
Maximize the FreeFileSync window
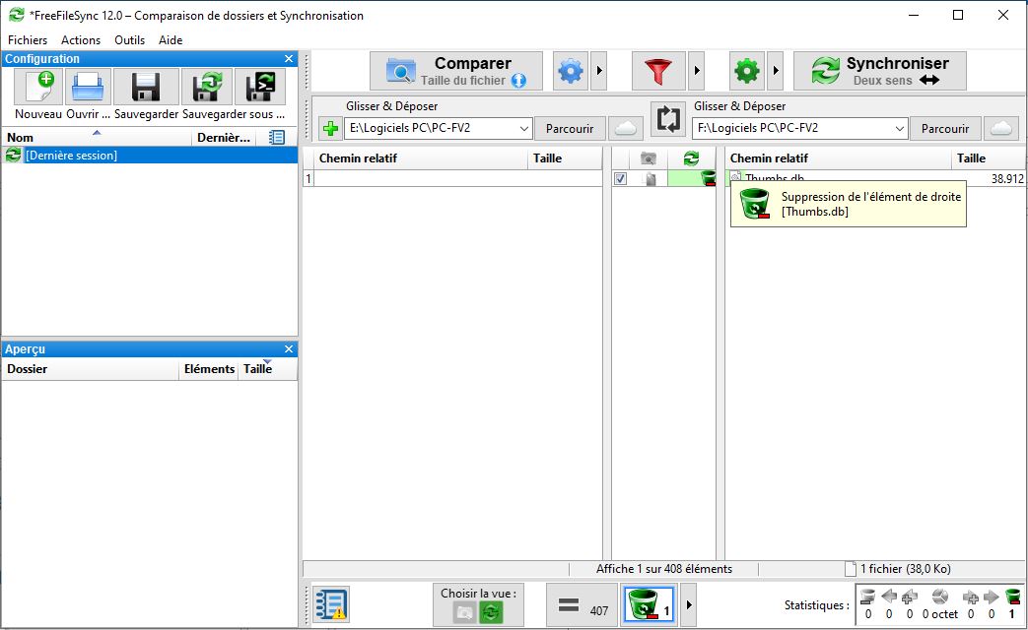tap(958, 15)
